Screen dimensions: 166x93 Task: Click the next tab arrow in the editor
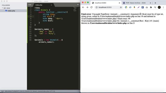point(31,5)
